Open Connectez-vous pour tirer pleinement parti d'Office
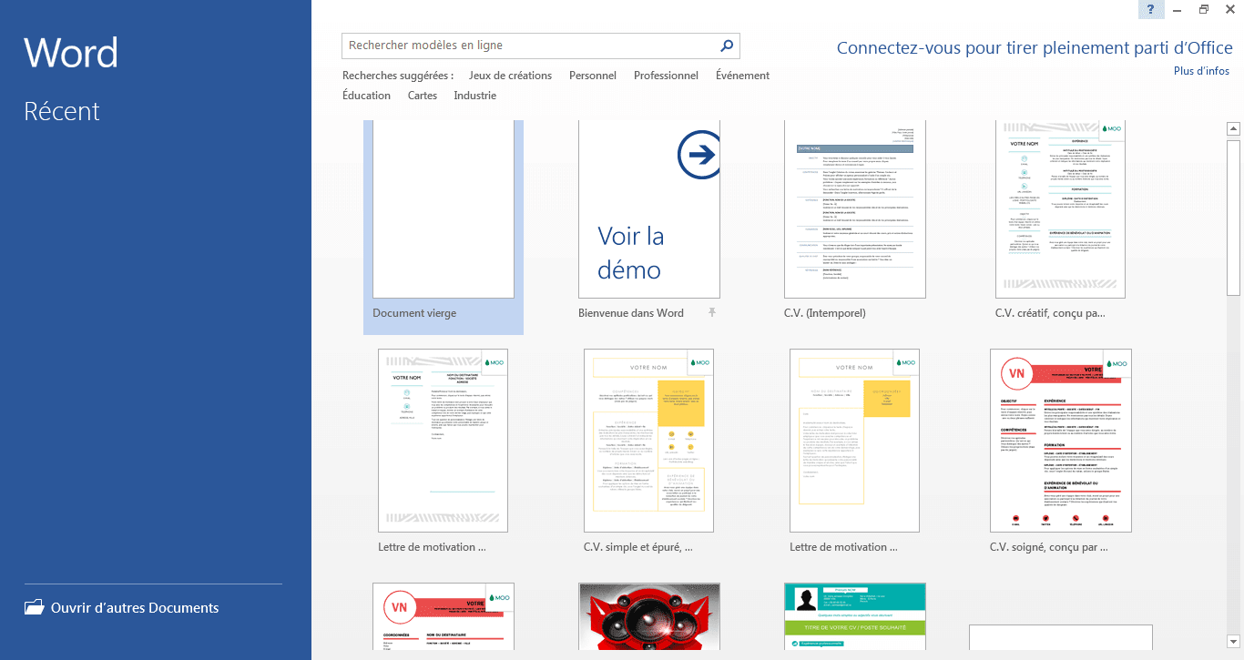The width and height of the screenshot is (1244, 660). pyautogui.click(x=1035, y=48)
